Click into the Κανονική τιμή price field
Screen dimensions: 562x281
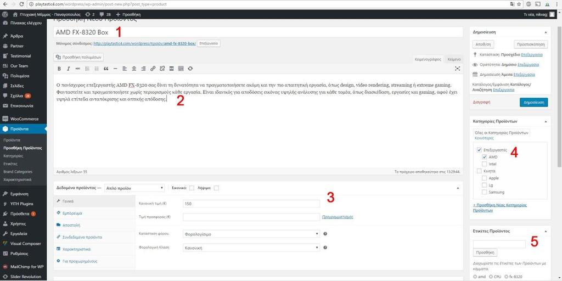click(251, 204)
